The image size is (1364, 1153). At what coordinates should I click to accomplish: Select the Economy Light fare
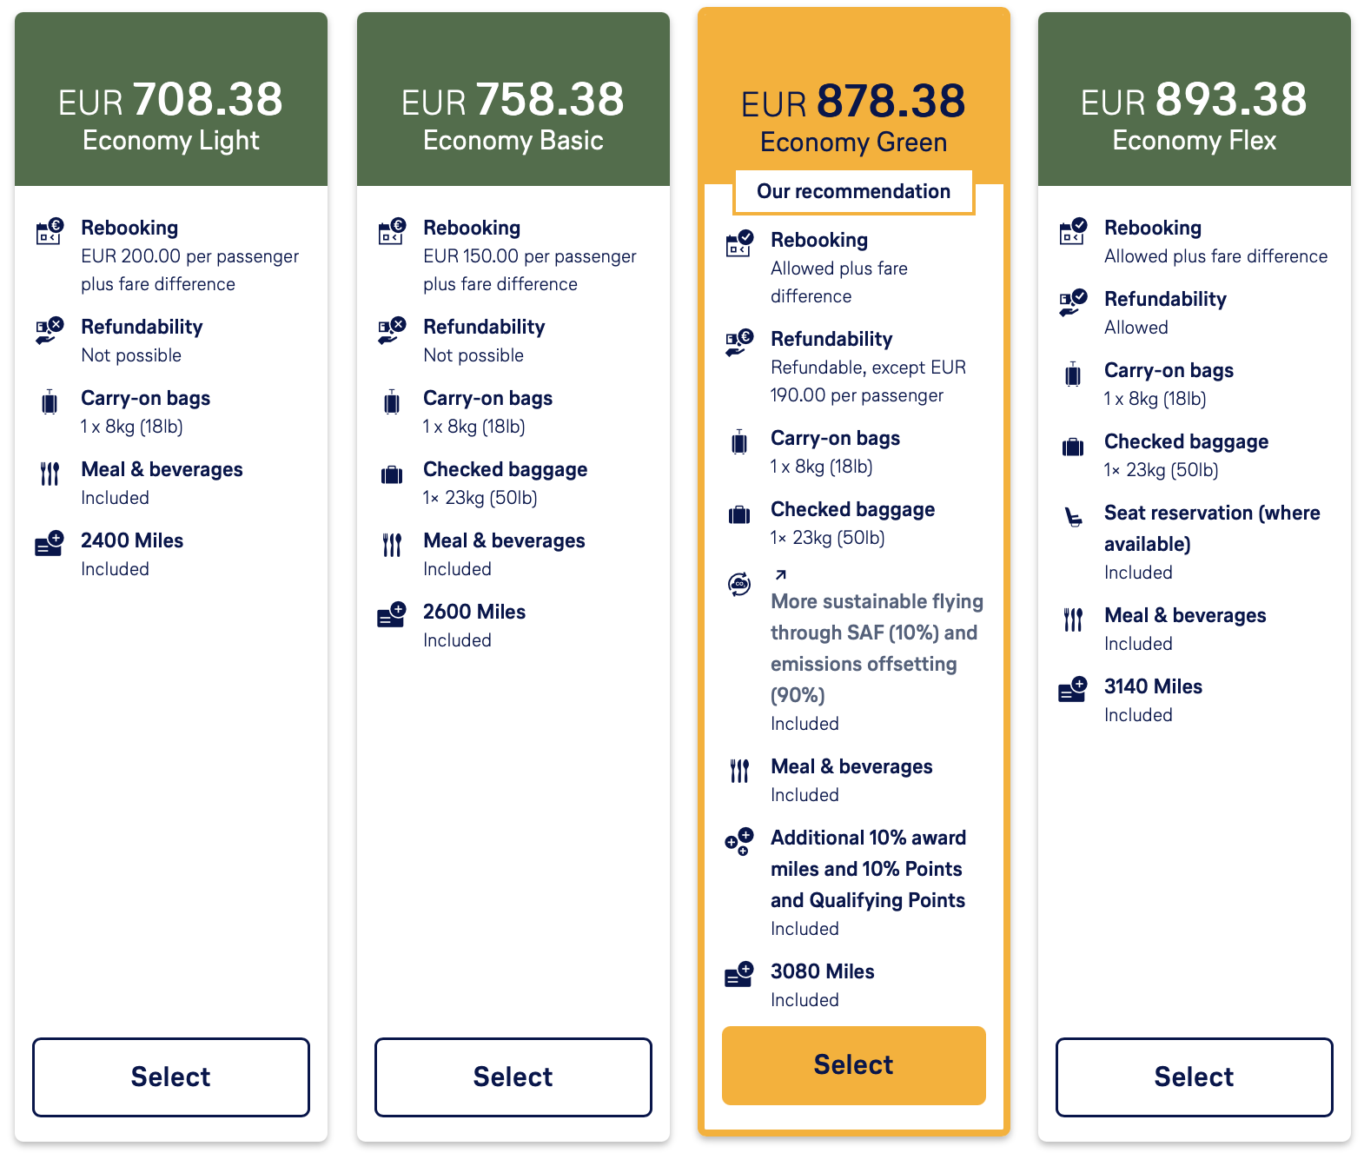pyautogui.click(x=171, y=1077)
